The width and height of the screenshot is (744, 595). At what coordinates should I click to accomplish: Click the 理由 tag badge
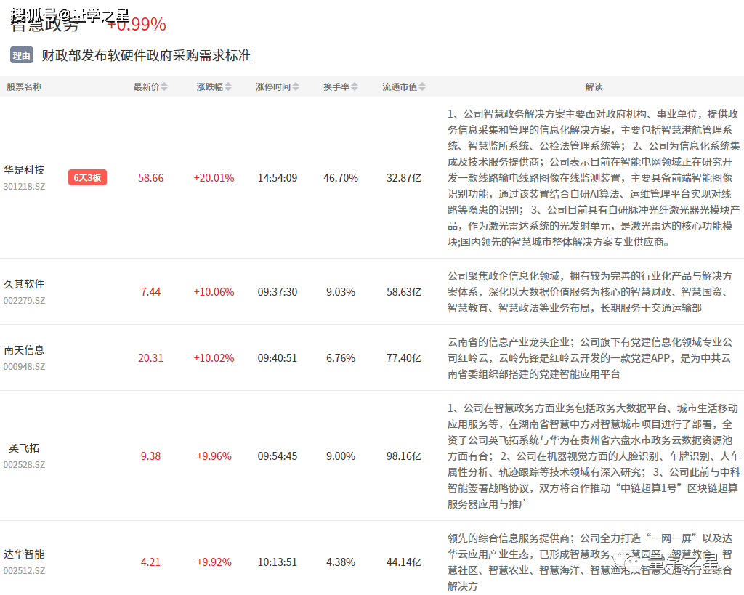(x=22, y=55)
